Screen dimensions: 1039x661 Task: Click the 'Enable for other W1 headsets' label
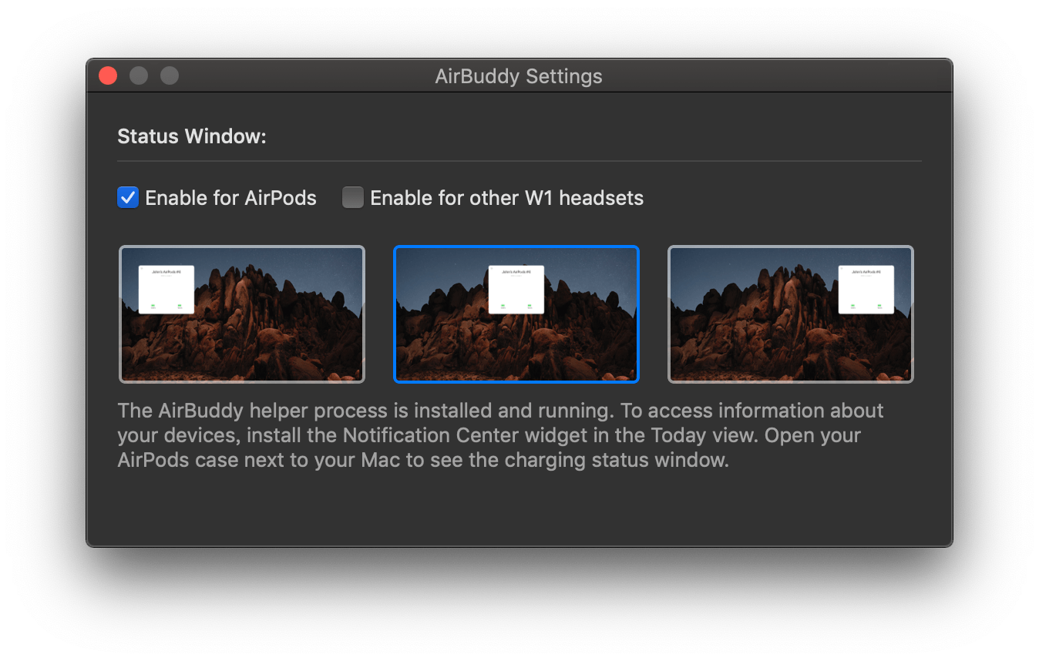[507, 198]
